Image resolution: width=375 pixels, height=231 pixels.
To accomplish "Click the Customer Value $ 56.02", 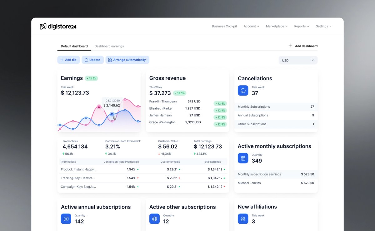I will (168, 147).
